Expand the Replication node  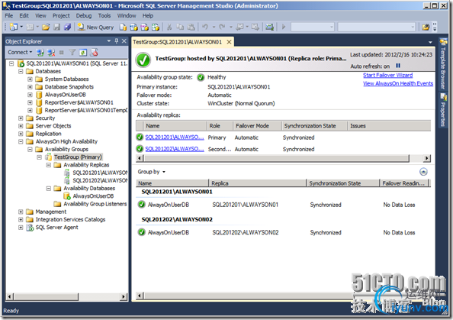coord(21,134)
